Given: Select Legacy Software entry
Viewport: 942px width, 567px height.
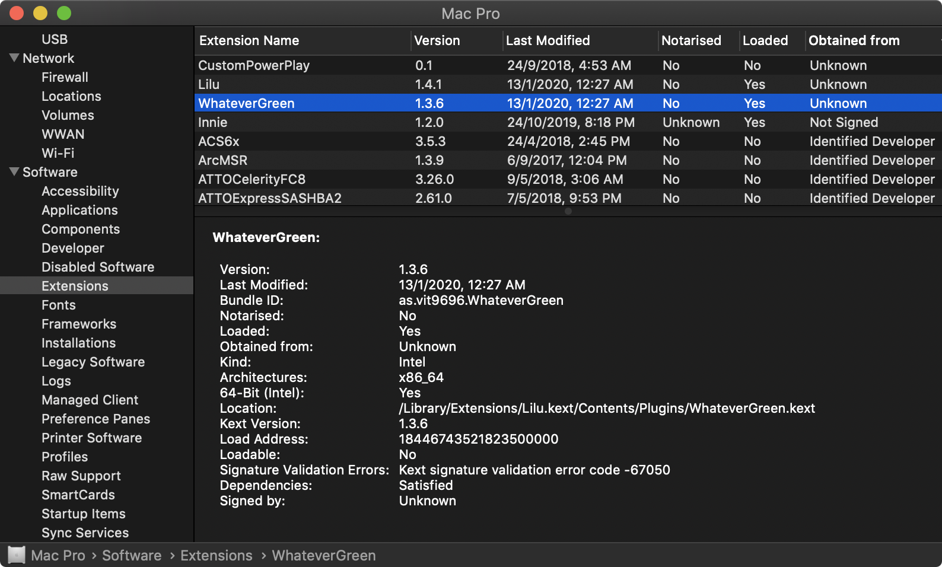Looking at the screenshot, I should point(93,362).
